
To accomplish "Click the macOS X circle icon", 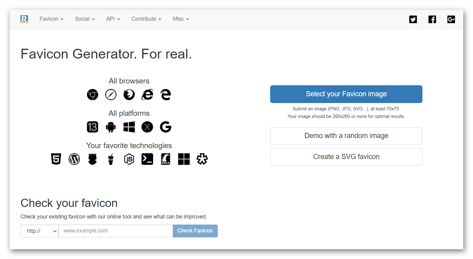I will (x=147, y=127).
